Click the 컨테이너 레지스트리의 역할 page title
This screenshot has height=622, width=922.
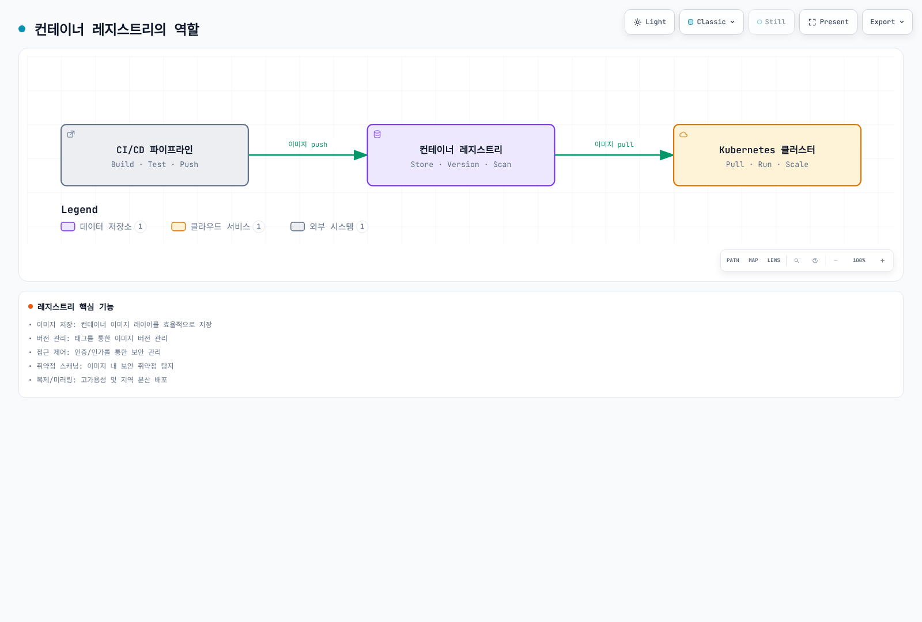116,29
